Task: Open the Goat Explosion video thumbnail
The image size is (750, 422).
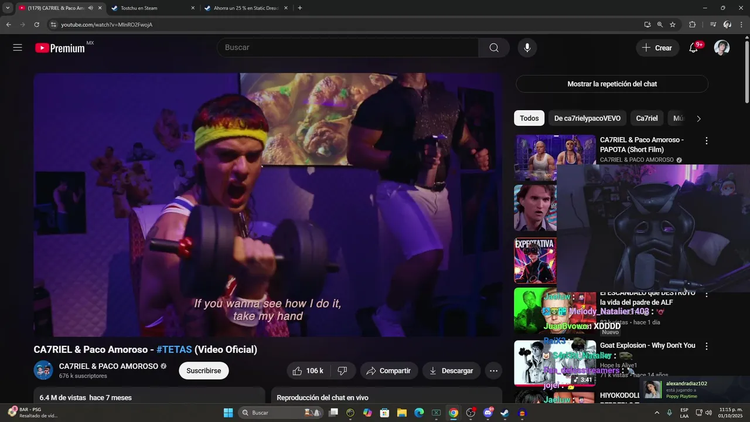Action: (555, 363)
